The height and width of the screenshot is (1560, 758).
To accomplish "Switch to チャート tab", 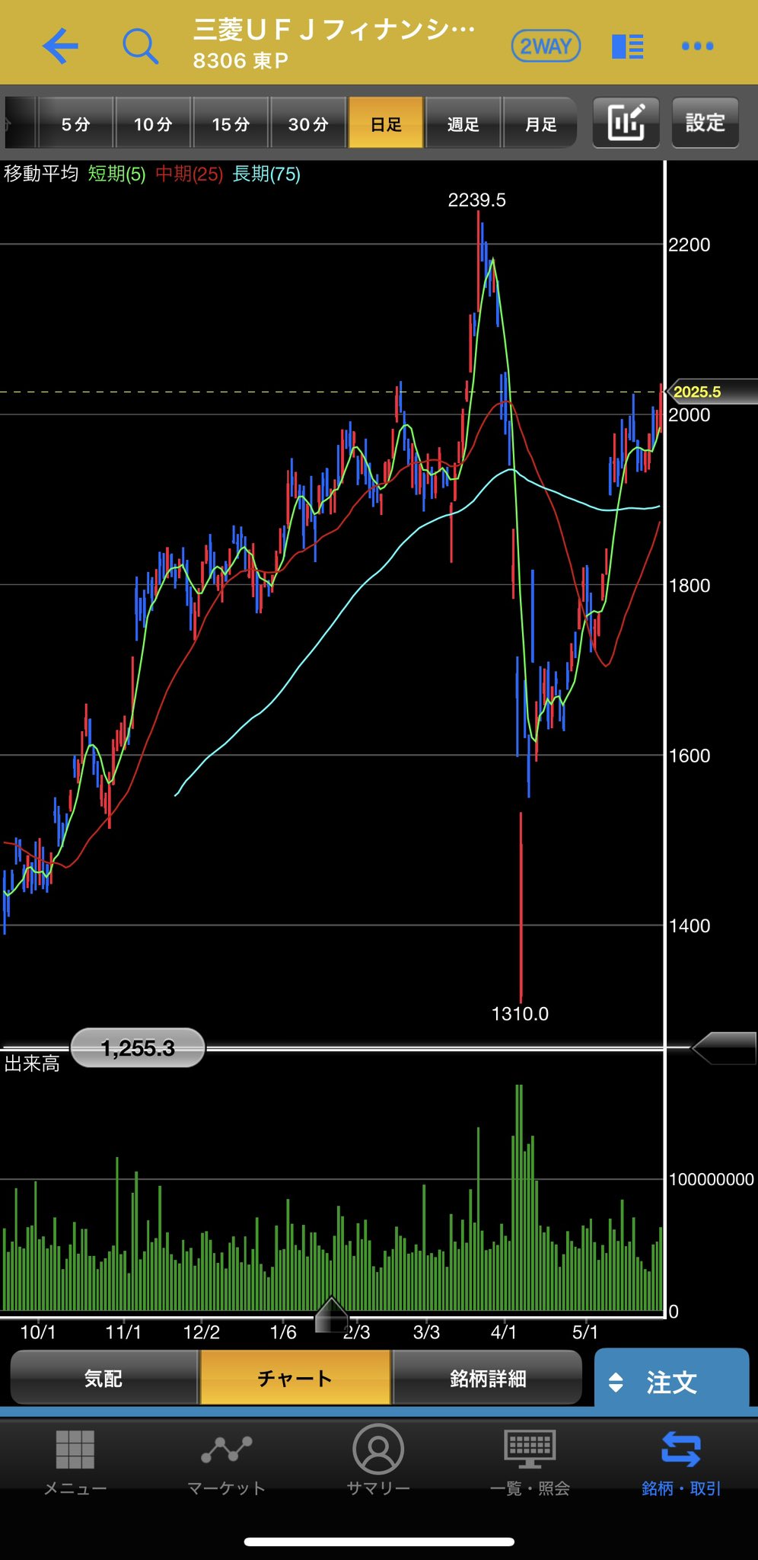I will pyautogui.click(x=295, y=1378).
